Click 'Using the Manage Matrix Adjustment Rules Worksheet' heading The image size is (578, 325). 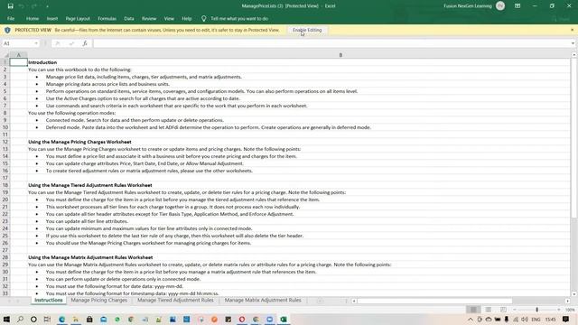pos(90,257)
